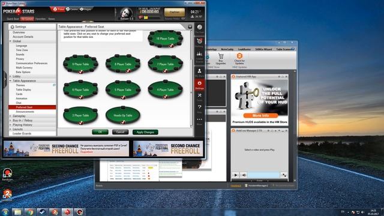Click the jackpot progress bar in header
Screen dimensions: 384x216
click(149, 17)
